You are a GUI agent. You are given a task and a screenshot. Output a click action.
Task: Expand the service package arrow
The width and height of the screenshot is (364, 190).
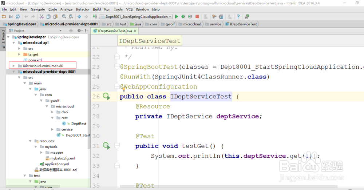click(52, 130)
